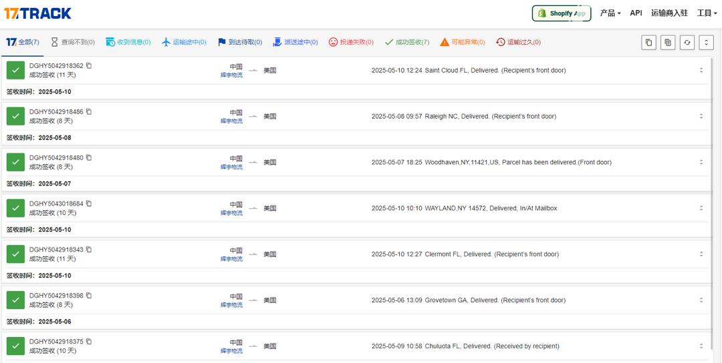
Task: Open 輝宇物流 carrier link for DGHY5042918480
Action: tap(231, 167)
